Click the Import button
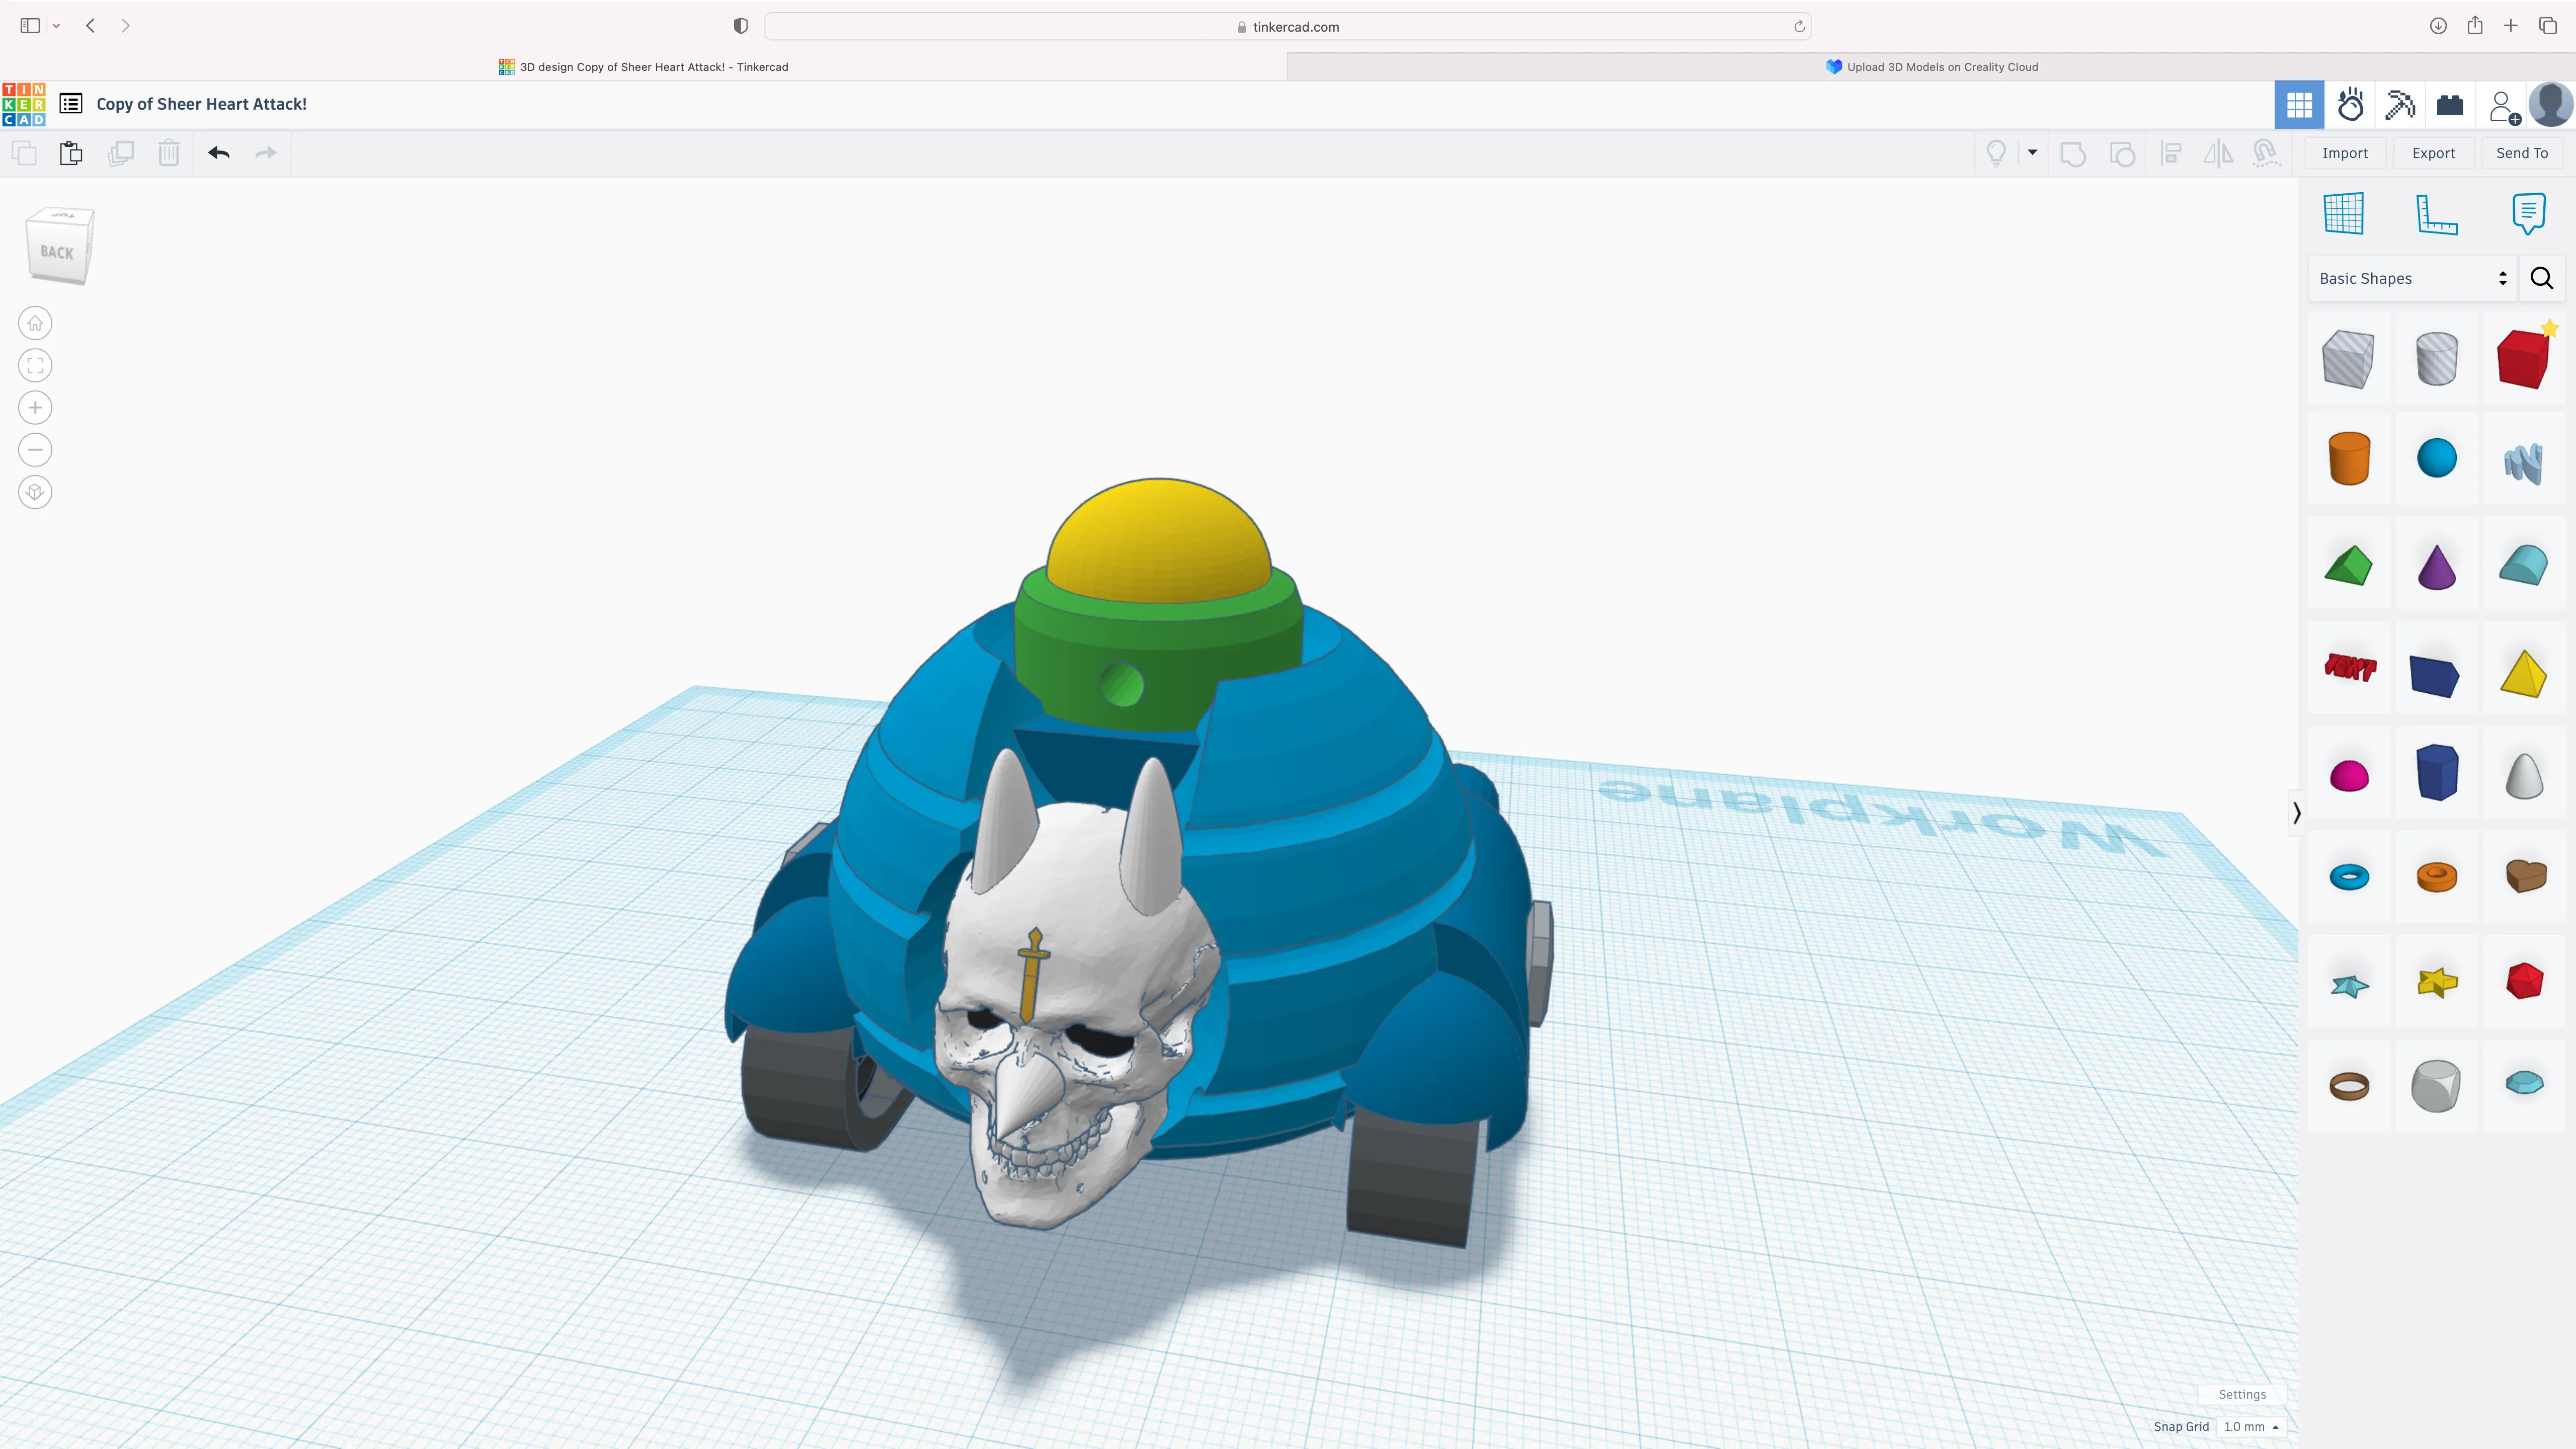The height and width of the screenshot is (1449, 2576). [2345, 153]
